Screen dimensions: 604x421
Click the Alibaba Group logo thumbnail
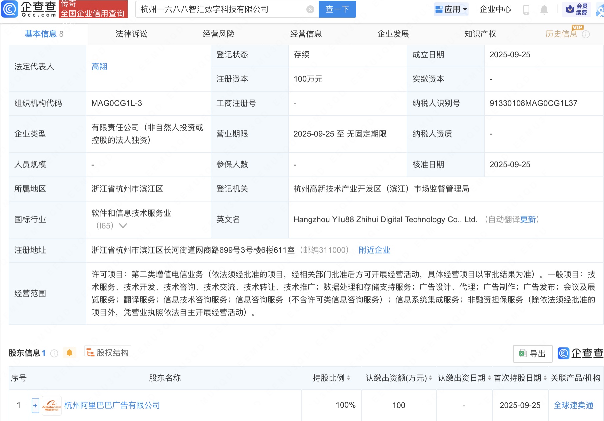(52, 405)
